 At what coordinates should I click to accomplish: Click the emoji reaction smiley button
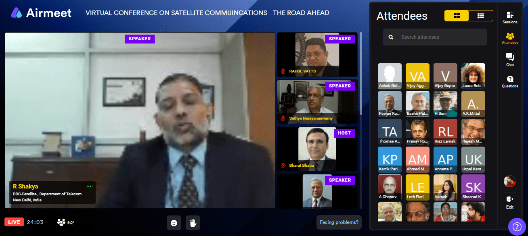click(174, 223)
